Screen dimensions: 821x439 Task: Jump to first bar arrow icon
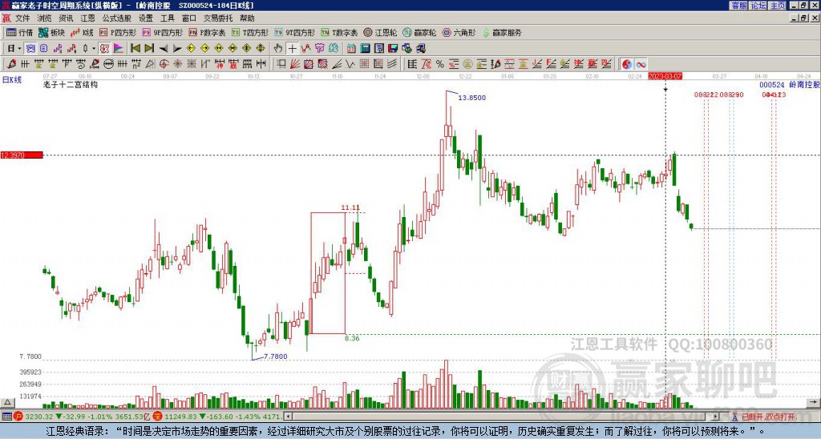135,48
